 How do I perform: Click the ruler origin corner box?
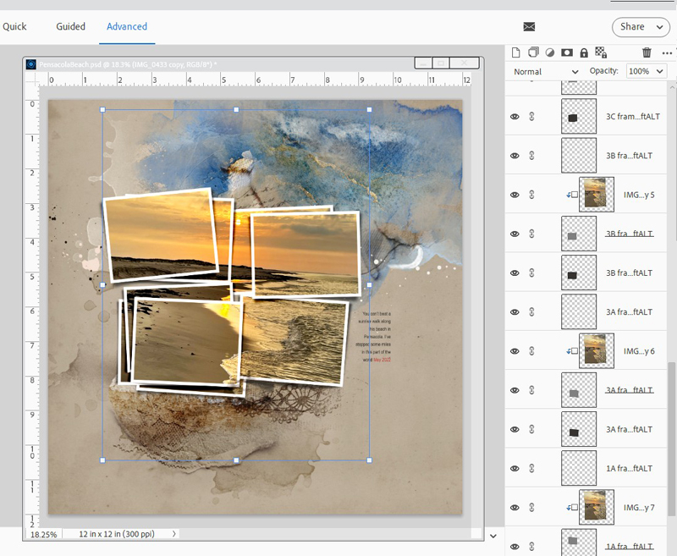(x=32, y=80)
